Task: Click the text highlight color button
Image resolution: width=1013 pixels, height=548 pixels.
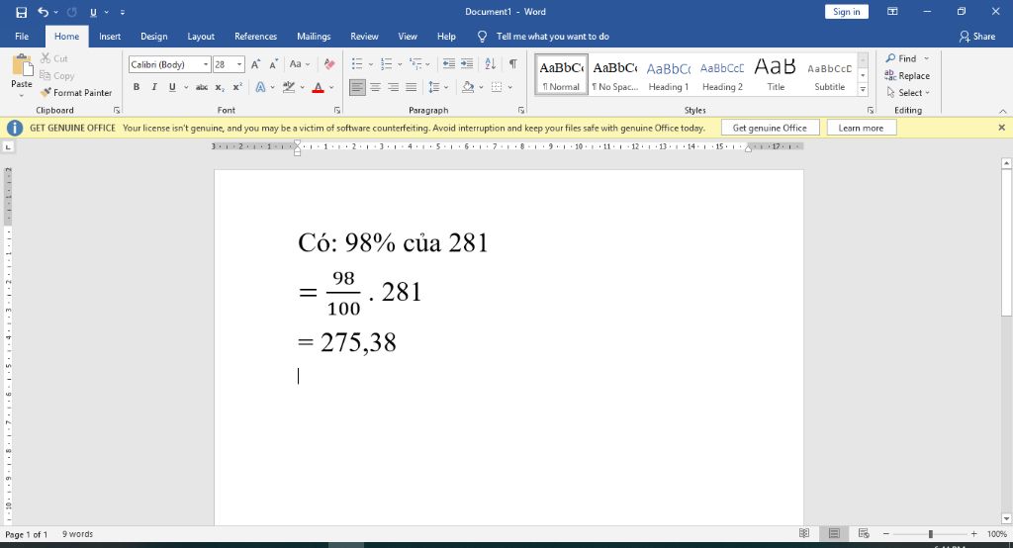Action: [289, 87]
